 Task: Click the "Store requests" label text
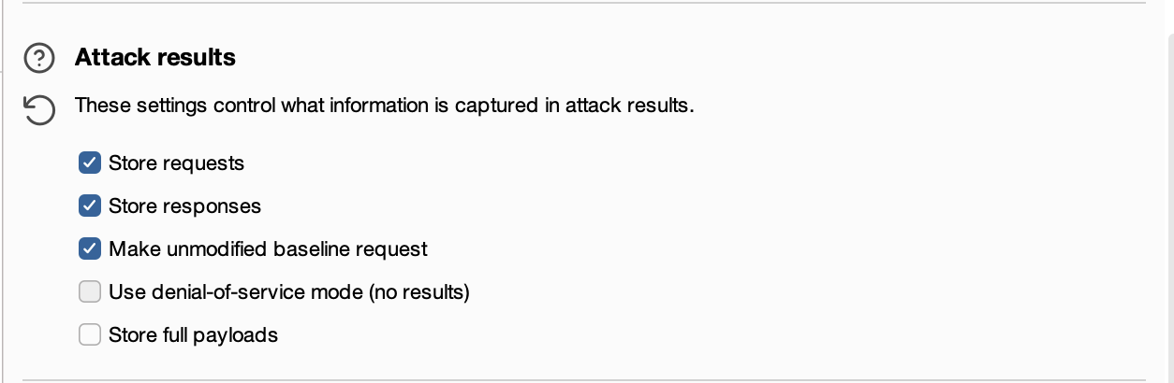tap(176, 163)
